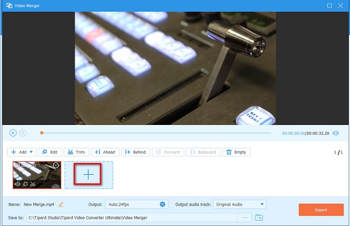Cut the clip using its scissors icon
Viewport: 350px width, 226px height.
tap(33, 184)
